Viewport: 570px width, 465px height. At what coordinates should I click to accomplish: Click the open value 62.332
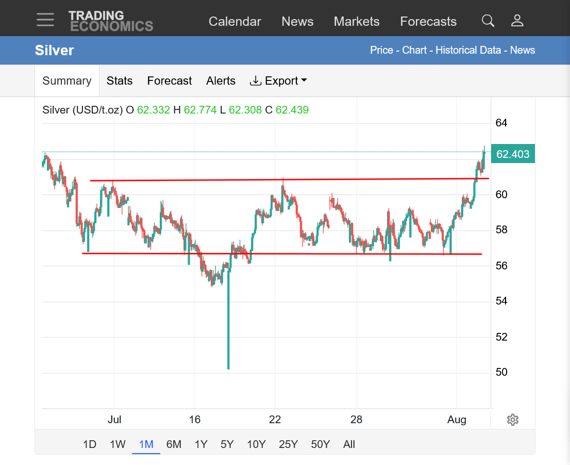154,109
